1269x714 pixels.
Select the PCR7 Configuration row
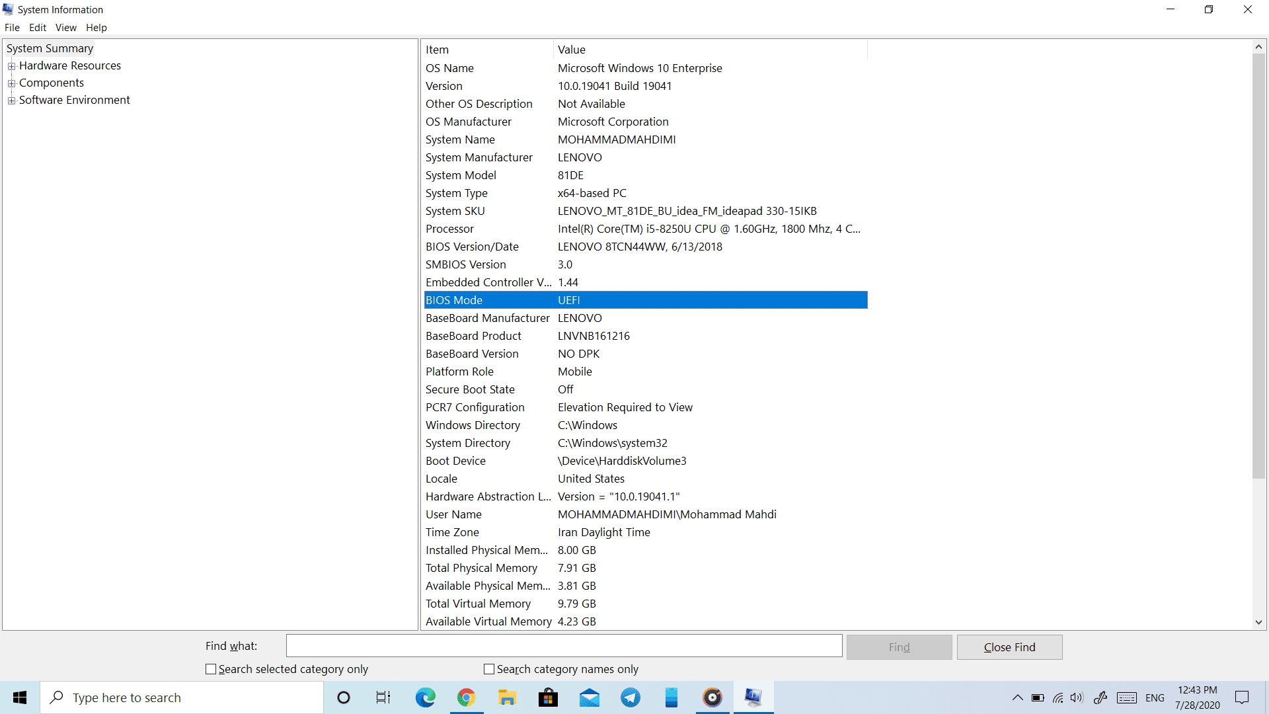click(x=645, y=407)
